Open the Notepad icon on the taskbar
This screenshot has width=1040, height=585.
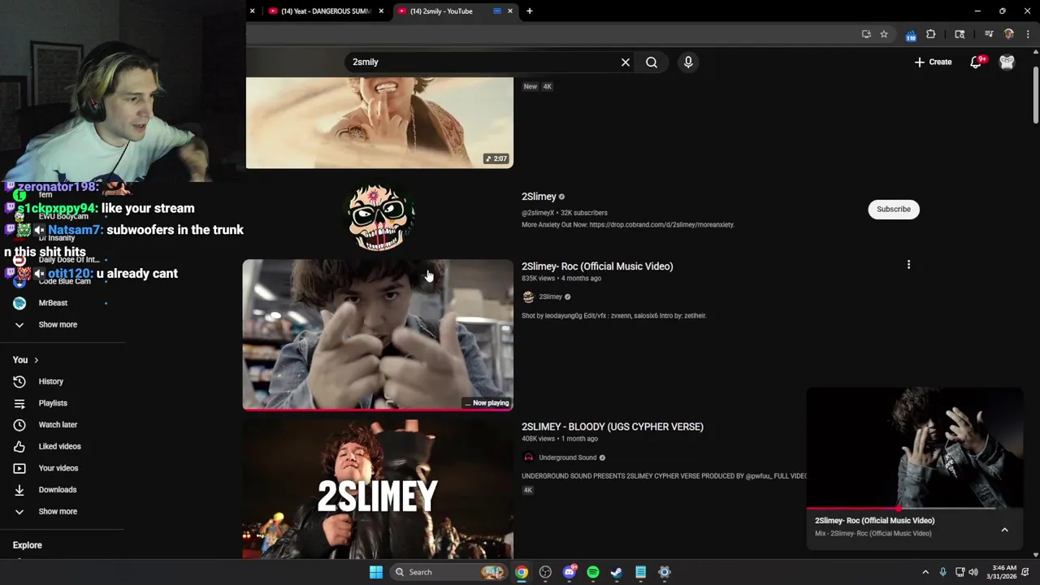[x=640, y=572]
